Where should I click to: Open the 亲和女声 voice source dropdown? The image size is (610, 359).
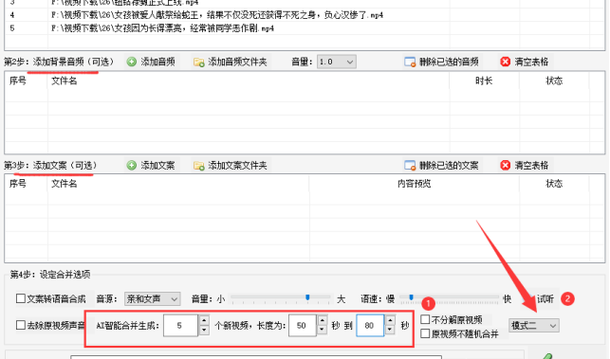(152, 298)
